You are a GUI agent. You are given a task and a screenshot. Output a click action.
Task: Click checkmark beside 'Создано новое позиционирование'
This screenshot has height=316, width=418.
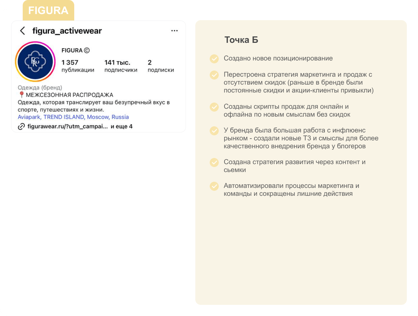coord(214,59)
